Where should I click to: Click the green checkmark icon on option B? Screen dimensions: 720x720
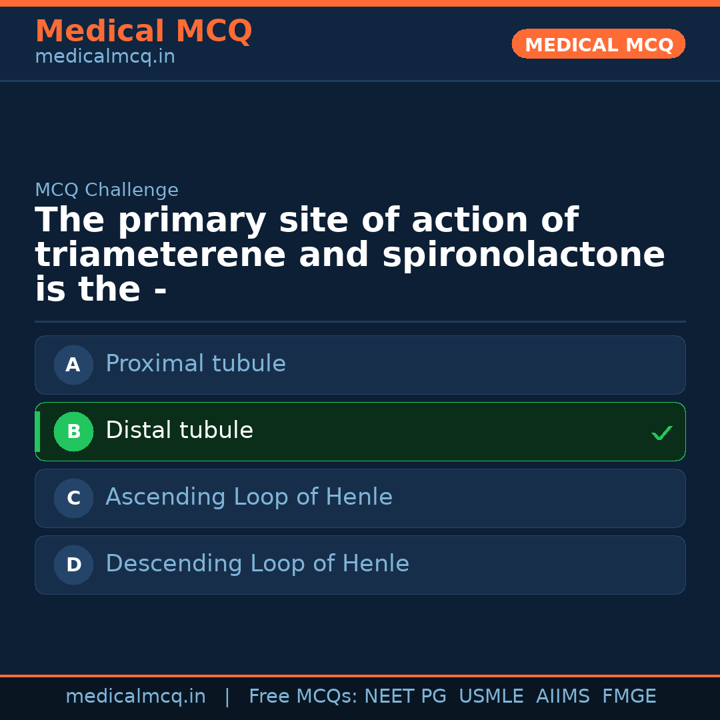pyautogui.click(x=661, y=433)
